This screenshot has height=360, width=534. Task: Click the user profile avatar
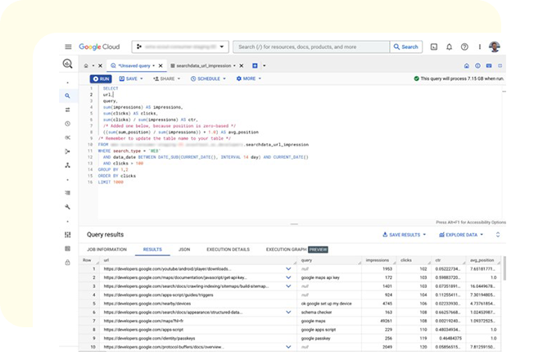pyautogui.click(x=495, y=47)
